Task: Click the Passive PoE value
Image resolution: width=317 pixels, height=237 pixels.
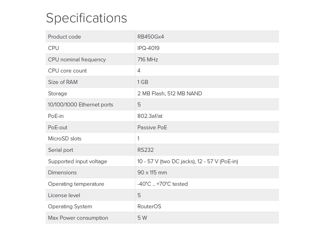Action: pos(152,127)
